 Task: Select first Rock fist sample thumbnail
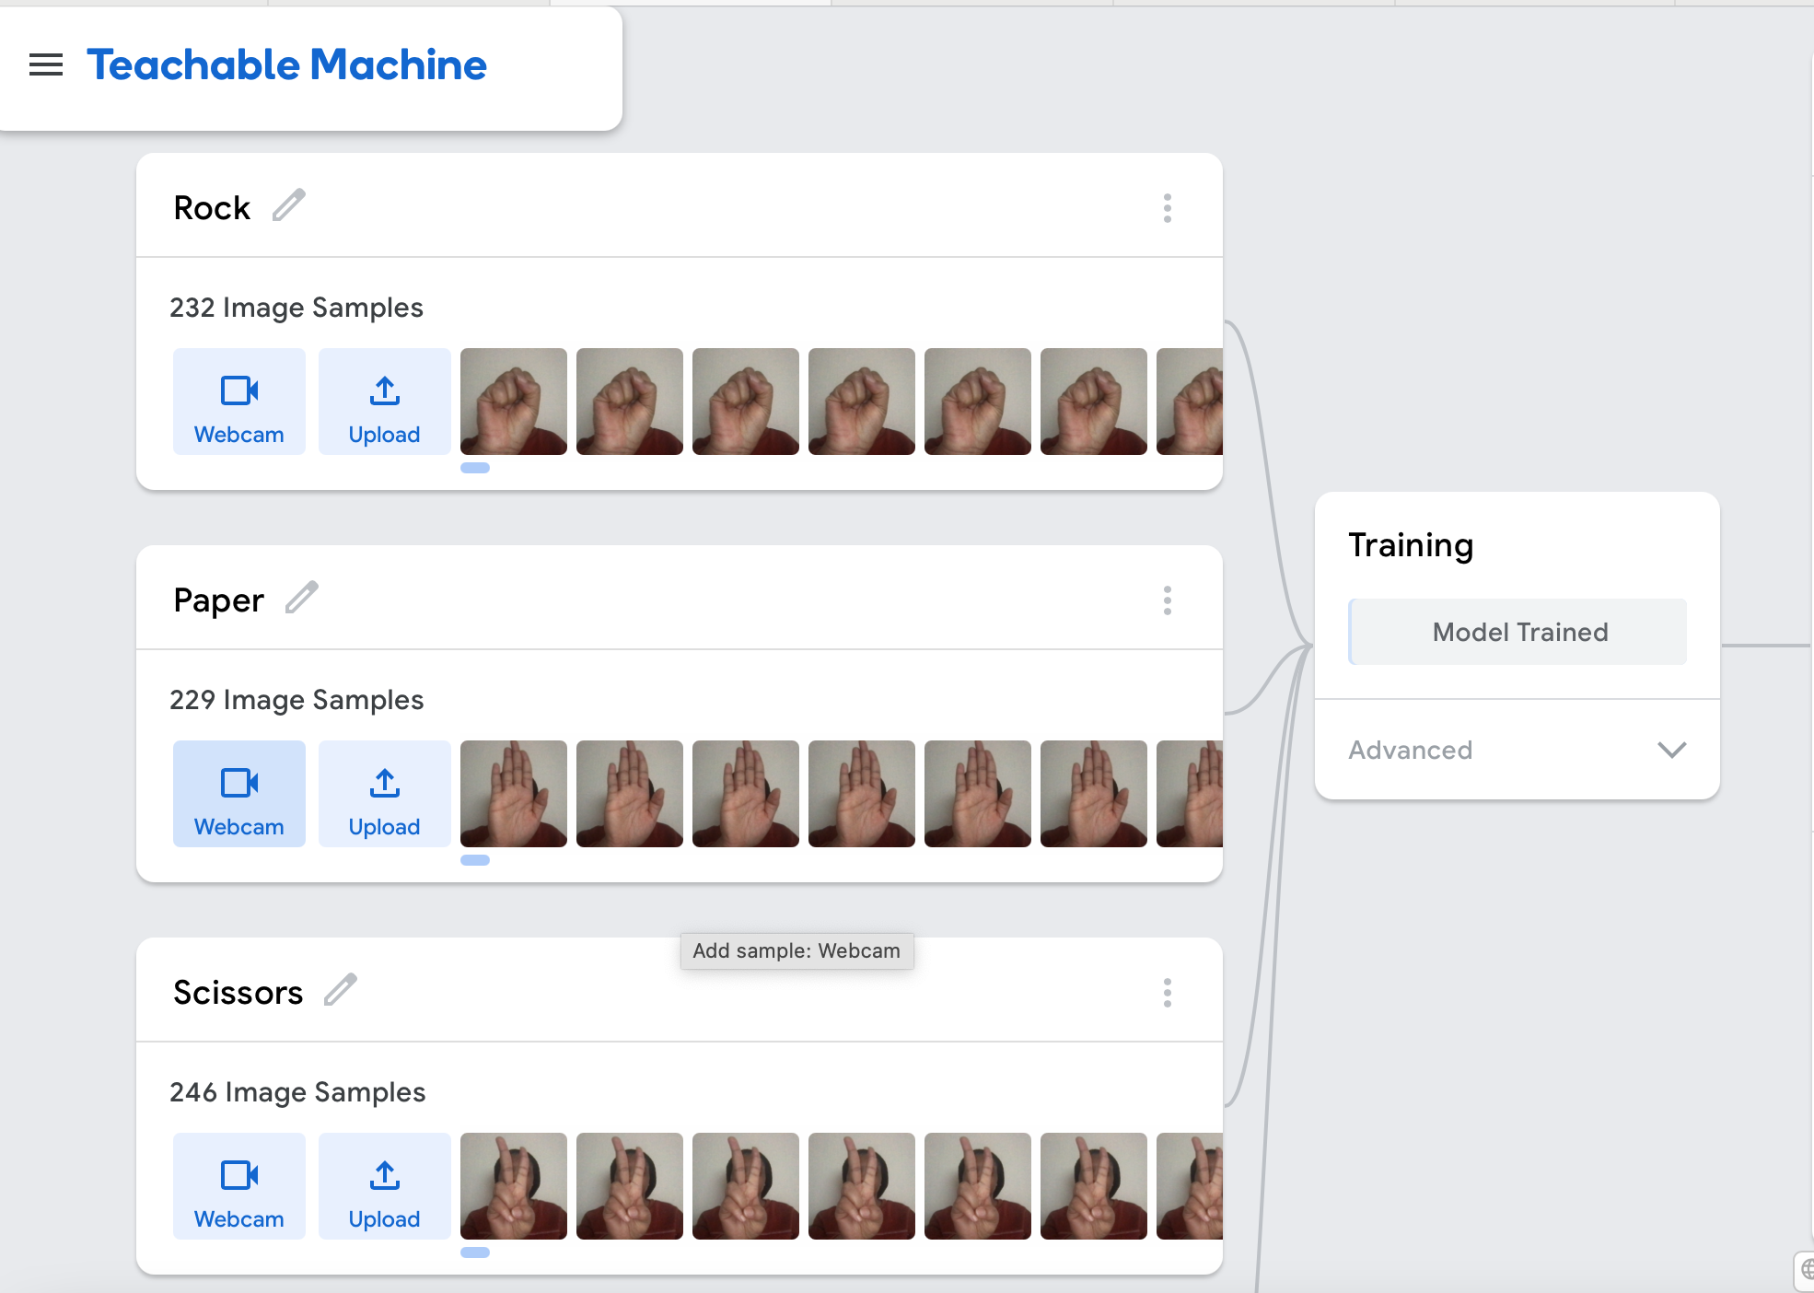tap(514, 402)
